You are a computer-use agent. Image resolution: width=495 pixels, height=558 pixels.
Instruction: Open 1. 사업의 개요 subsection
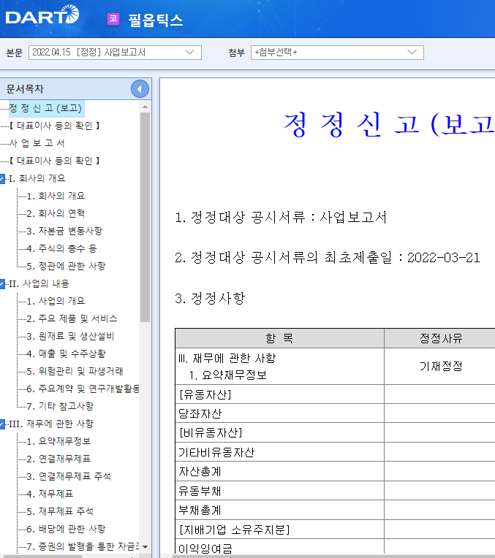[x=56, y=301]
